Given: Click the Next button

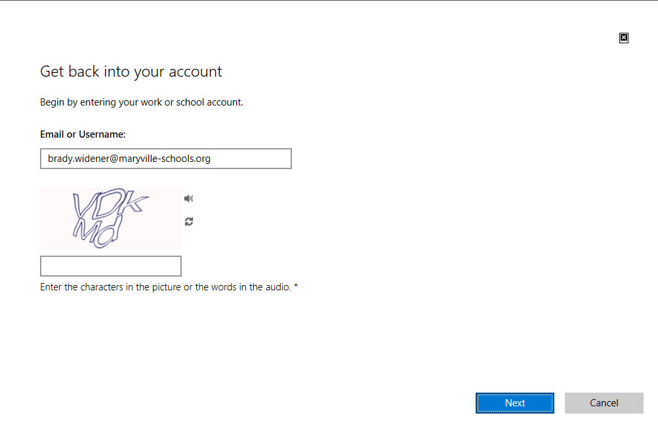Looking at the screenshot, I should pyautogui.click(x=515, y=403).
